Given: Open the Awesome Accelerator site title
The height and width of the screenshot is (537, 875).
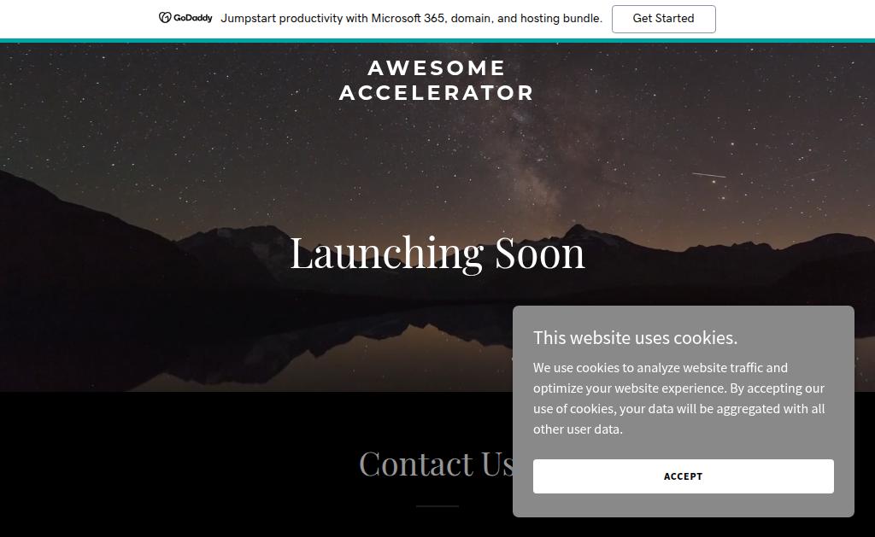Looking at the screenshot, I should tap(437, 80).
